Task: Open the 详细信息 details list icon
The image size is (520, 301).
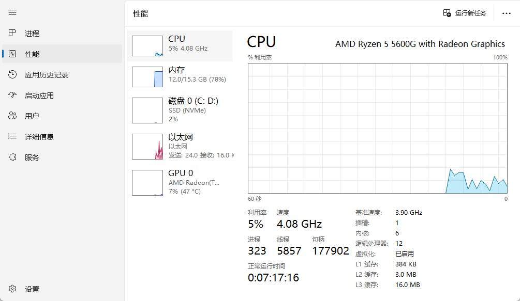Action: pos(12,137)
